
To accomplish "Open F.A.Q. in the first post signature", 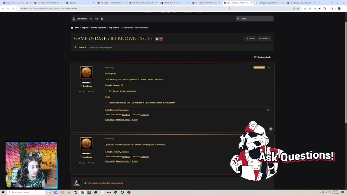I will click(135, 120).
